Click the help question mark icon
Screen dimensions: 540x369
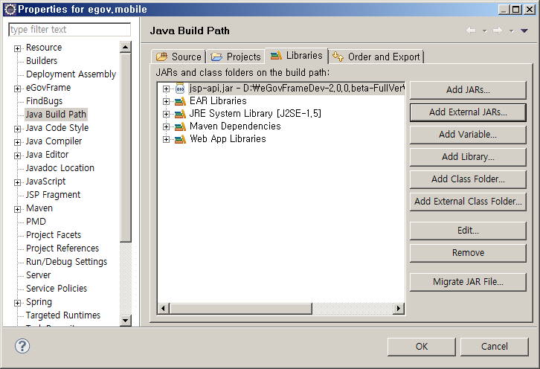pyautogui.click(x=22, y=346)
